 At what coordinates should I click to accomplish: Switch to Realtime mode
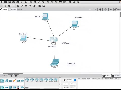coord(106,76)
